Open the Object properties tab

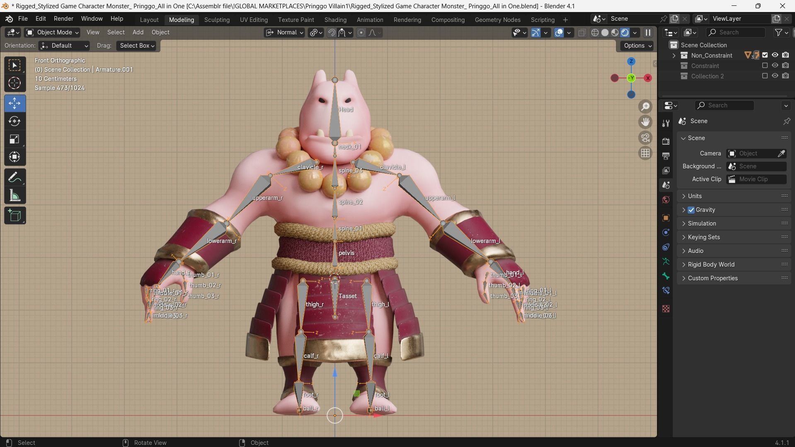click(666, 218)
